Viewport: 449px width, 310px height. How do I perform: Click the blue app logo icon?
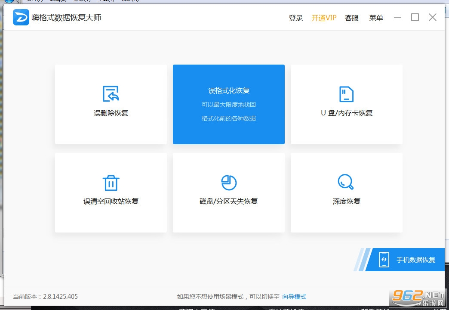[x=21, y=17]
